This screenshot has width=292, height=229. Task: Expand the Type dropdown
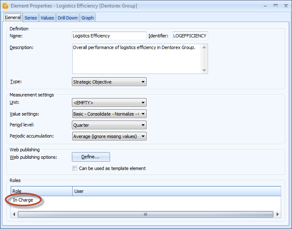pos(109,82)
